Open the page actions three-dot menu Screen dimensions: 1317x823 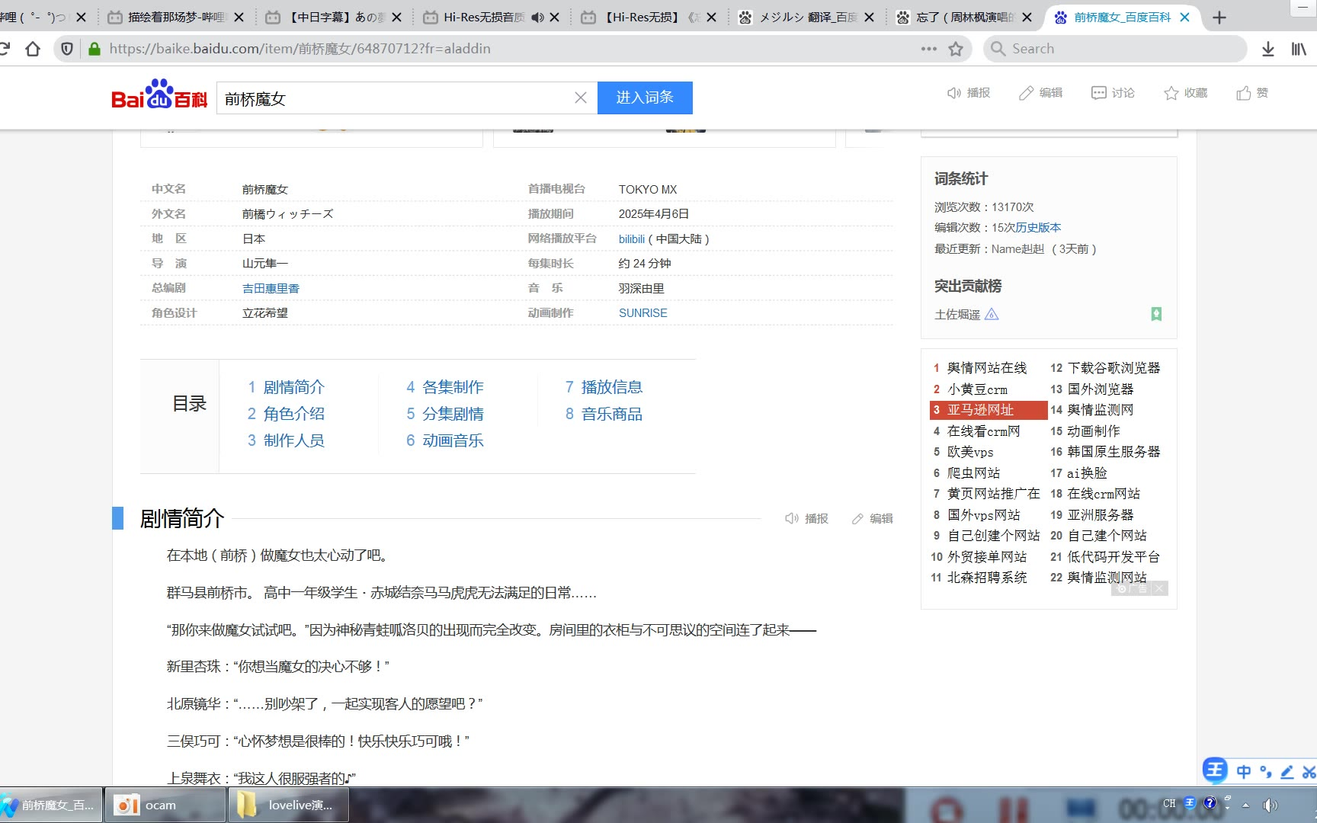point(929,49)
